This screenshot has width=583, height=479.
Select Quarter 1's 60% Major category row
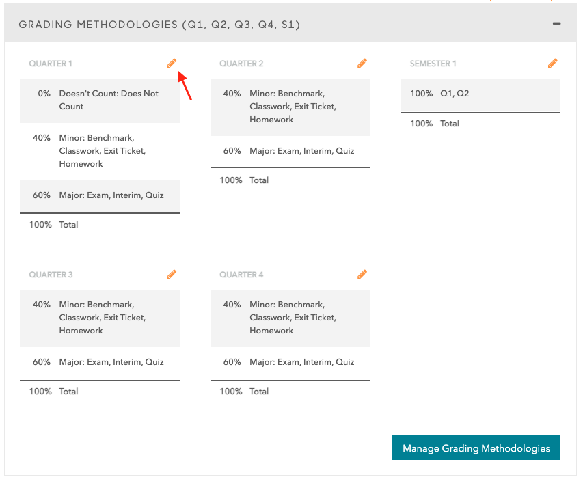click(x=100, y=195)
